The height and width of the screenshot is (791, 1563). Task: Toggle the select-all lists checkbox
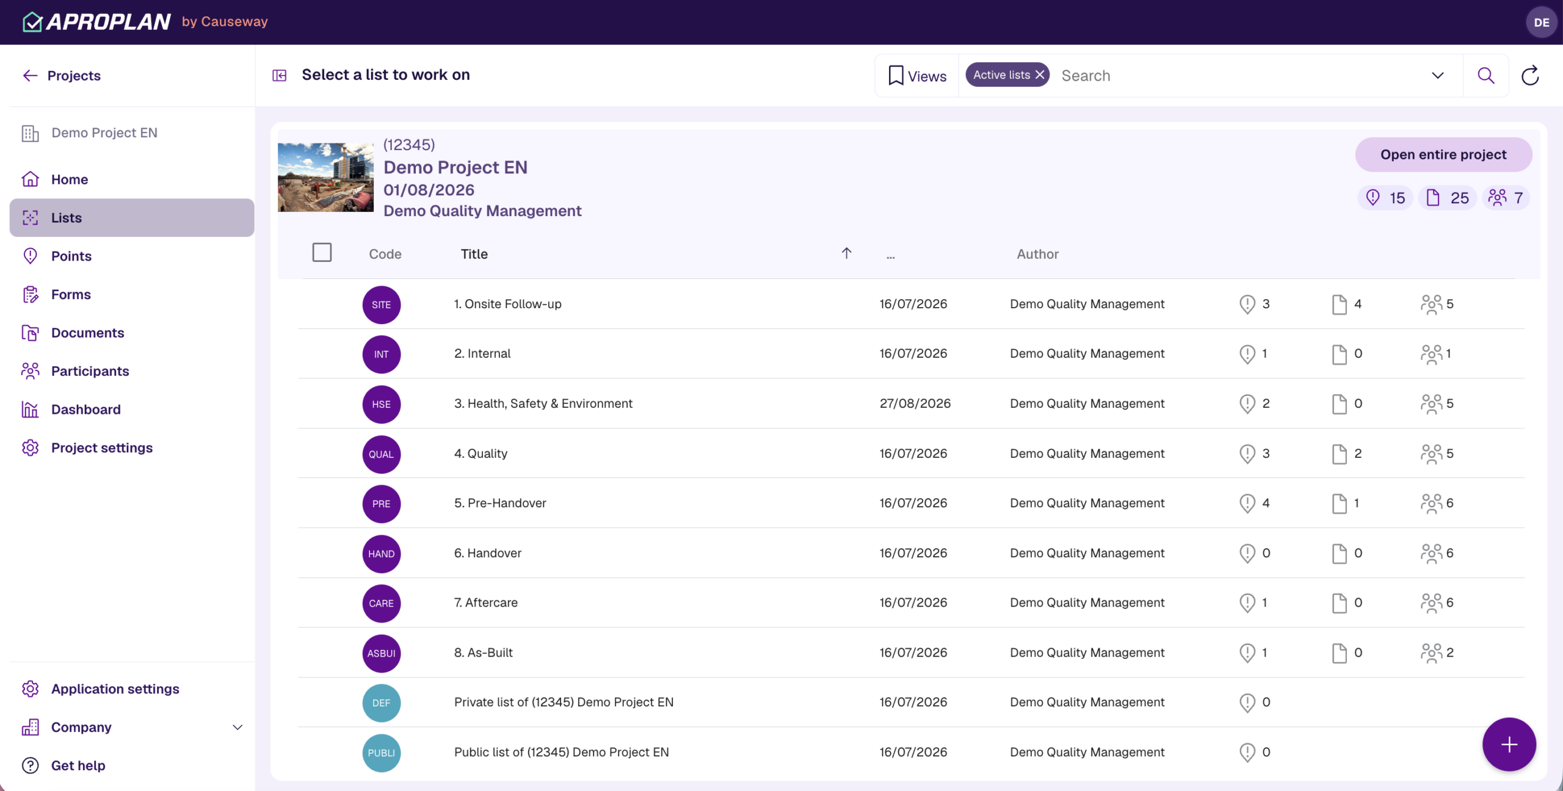coord(322,253)
